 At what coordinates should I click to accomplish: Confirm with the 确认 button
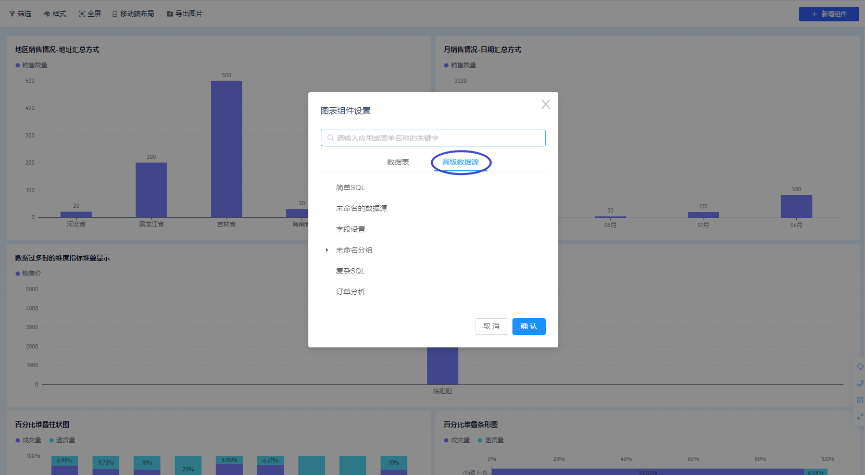tap(529, 327)
